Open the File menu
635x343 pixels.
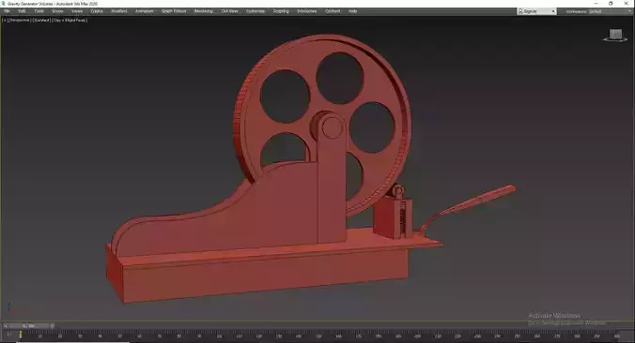[7, 11]
